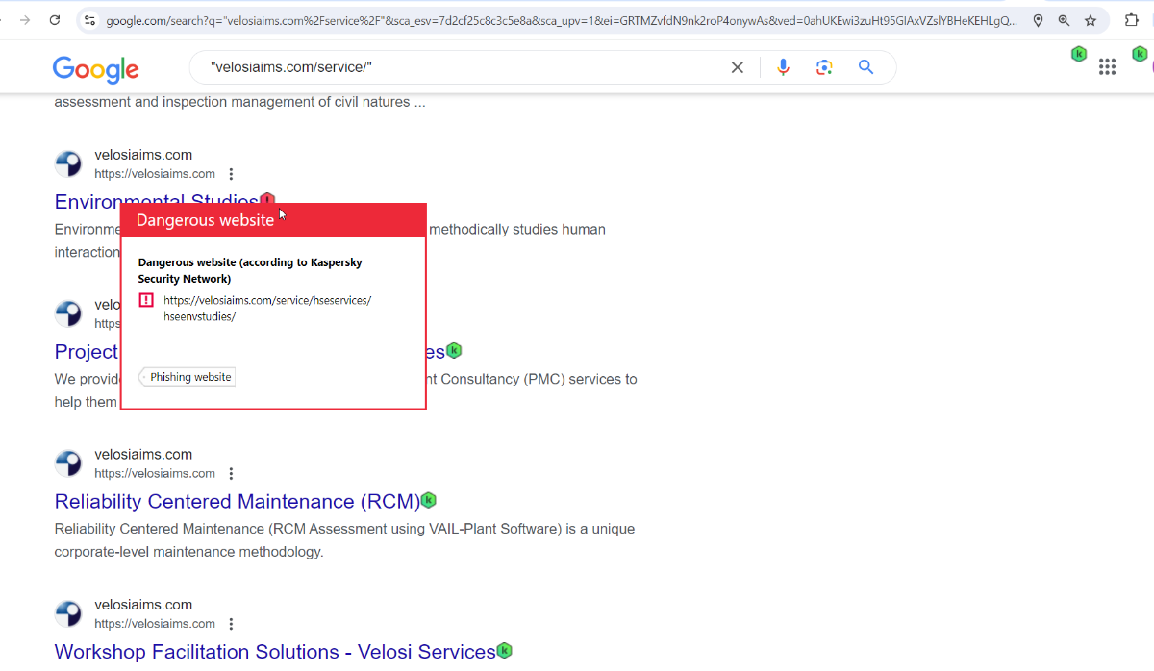The height and width of the screenshot is (671, 1154).
Task: Bookmark this page with the star icon
Action: (1091, 20)
